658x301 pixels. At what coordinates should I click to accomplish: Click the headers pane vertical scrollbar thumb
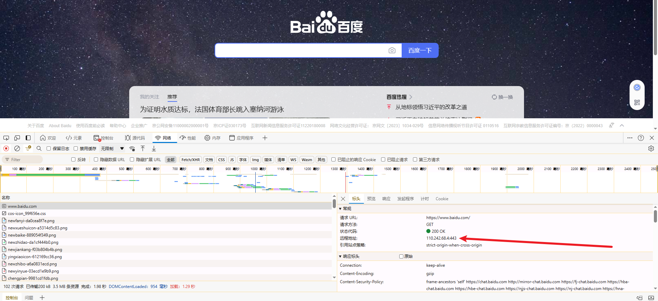[655, 216]
